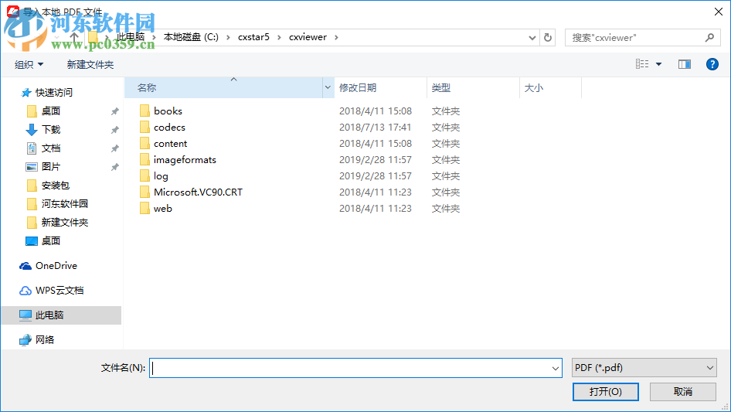Screen dimensions: 731x412
Task: Select 本地磁盘 (C:) in the address bar
Action: coord(191,37)
